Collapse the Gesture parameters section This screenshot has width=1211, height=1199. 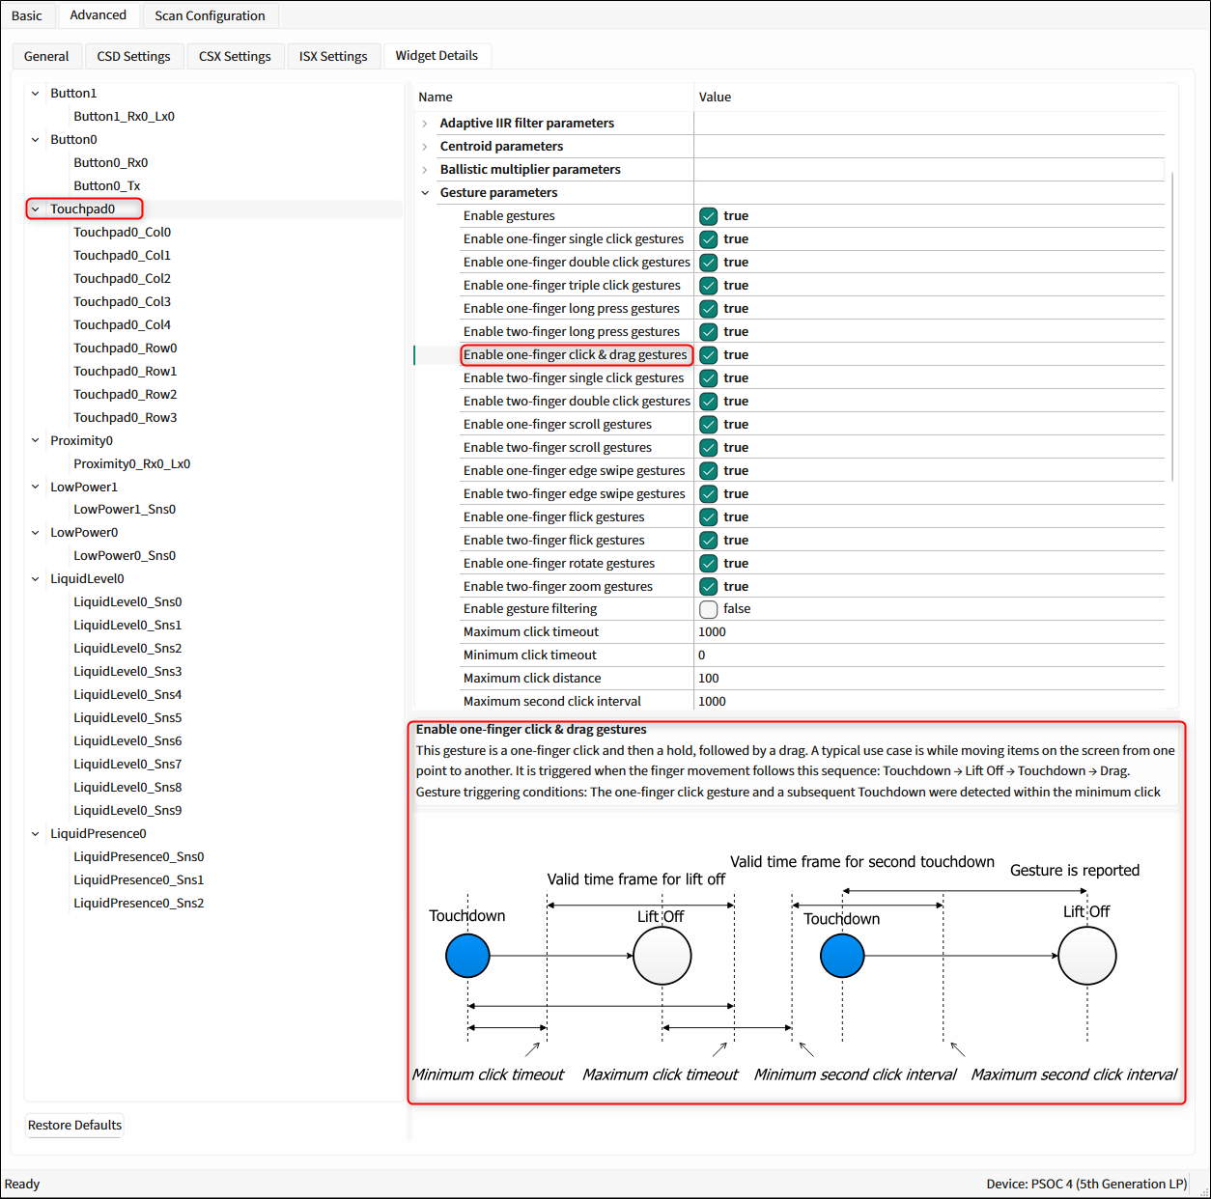click(x=425, y=193)
